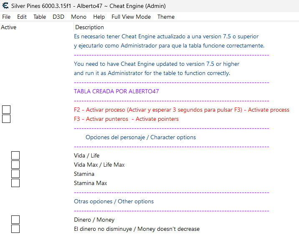Tick the Vida Max / Life Max checkbox
Viewport: 299px width, 240px height.
(x=15, y=165)
